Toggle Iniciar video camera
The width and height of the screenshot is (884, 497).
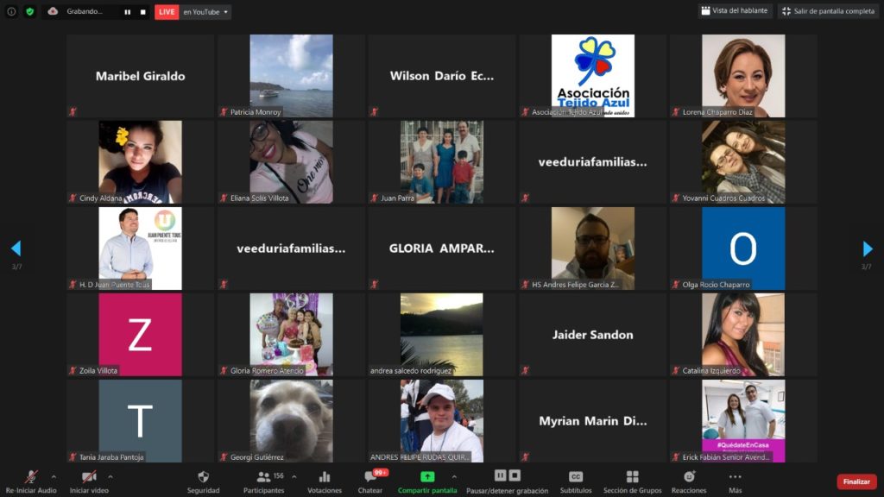tap(89, 481)
